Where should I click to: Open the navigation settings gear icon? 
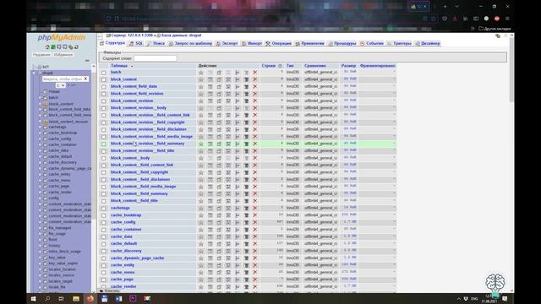pos(70,47)
